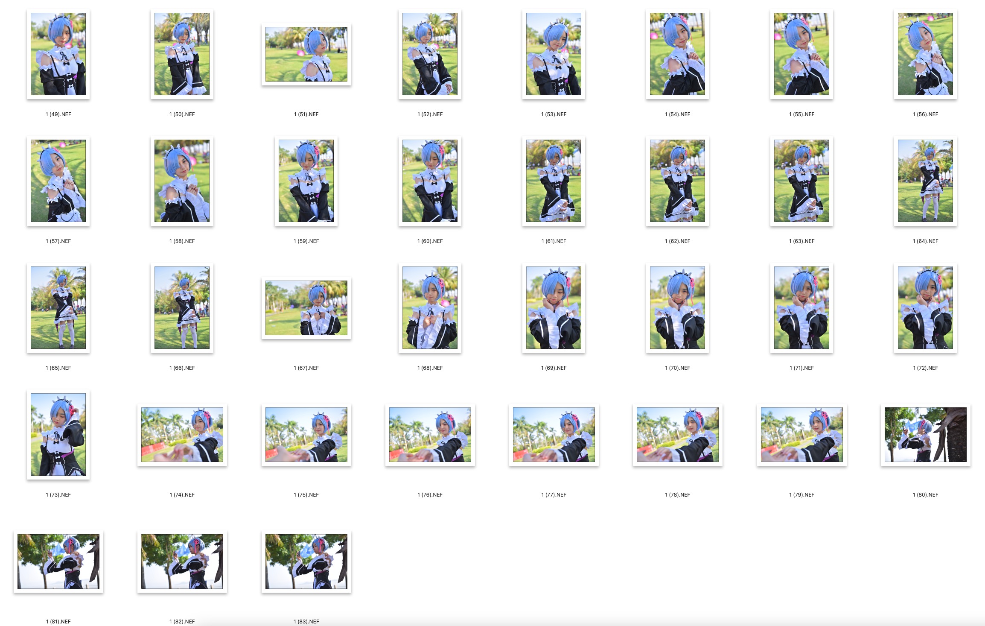Select the 1 (56).NEF image thumbnail
The width and height of the screenshot is (985, 626).
pyautogui.click(x=925, y=54)
